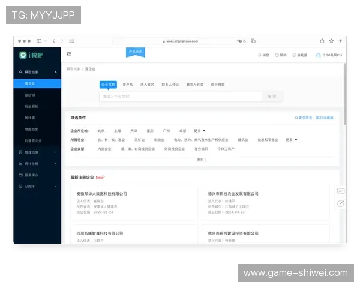Open company card 安徽邦华大数据科技有限公司
Viewport: 360px width, 288px height.
134,203
